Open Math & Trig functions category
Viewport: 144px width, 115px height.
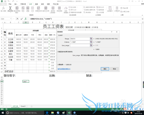[53, 10]
